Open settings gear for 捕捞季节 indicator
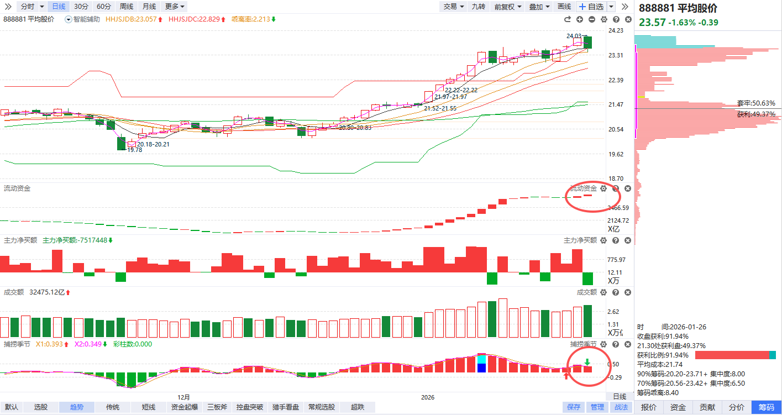The height and width of the screenshot is (415, 782). pyautogui.click(x=603, y=344)
